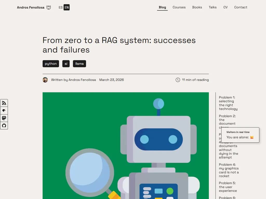Open the Talks section
266x199 pixels.
tap(212, 7)
